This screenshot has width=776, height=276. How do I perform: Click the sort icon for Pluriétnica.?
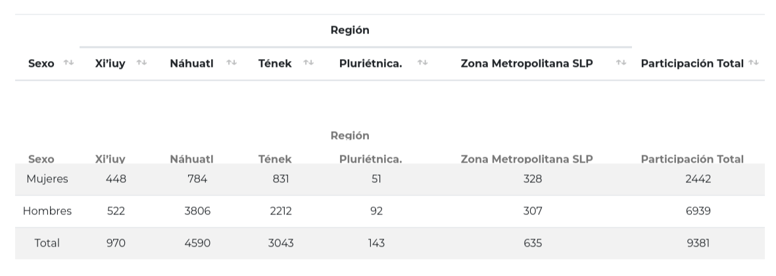click(423, 63)
